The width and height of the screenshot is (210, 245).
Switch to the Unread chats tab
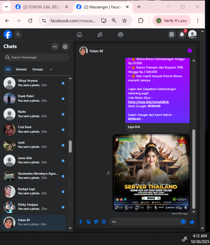point(21,69)
